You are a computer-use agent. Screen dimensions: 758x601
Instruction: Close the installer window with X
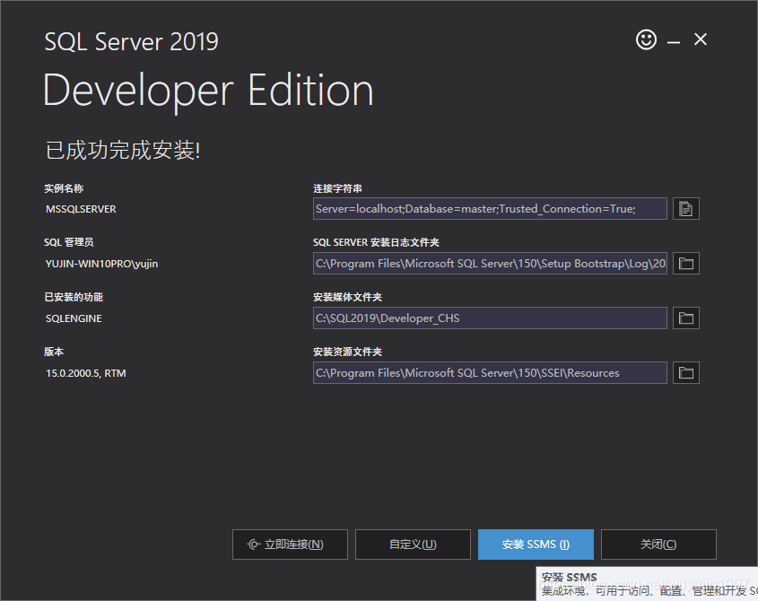pos(701,39)
